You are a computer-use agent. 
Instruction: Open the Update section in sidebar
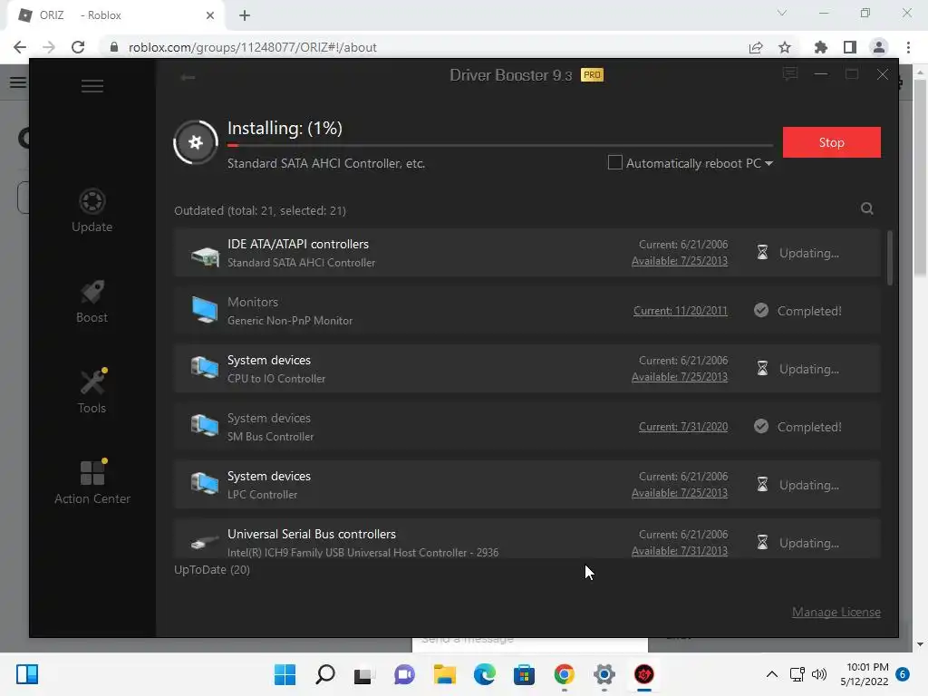coord(92,210)
